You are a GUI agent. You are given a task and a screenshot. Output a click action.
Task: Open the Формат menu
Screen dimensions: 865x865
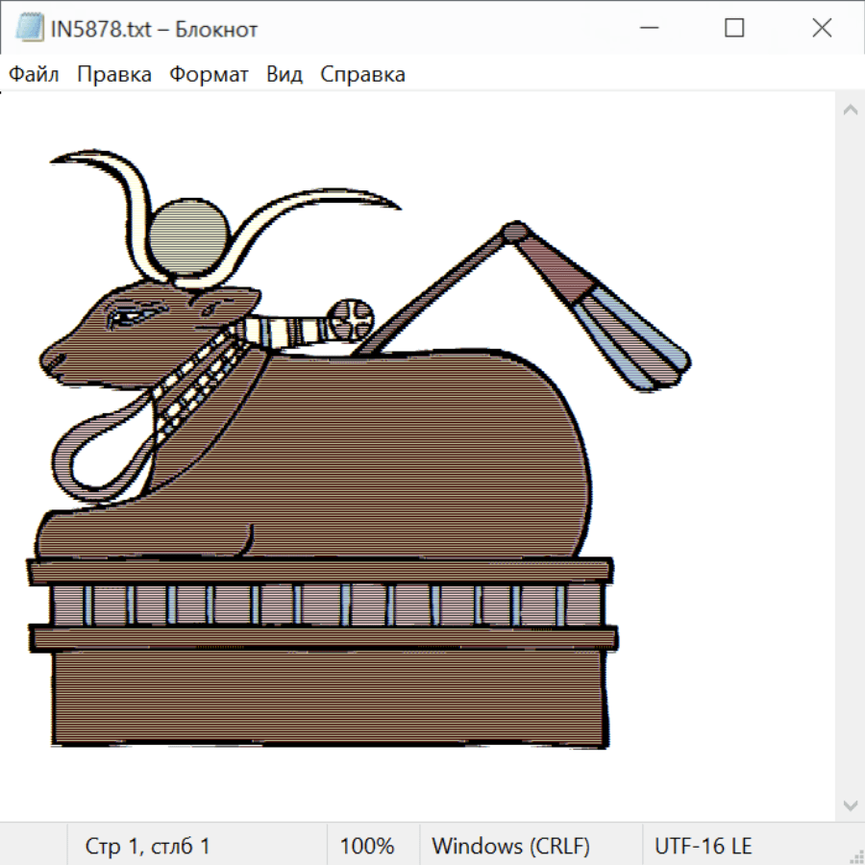[x=209, y=75]
